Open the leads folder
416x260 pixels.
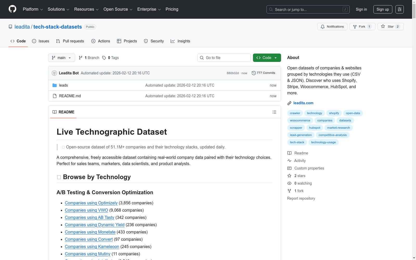63,85
